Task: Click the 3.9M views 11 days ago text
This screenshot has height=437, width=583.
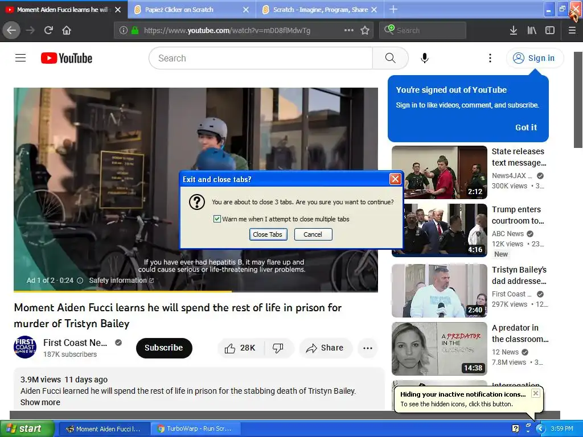Action: point(64,380)
